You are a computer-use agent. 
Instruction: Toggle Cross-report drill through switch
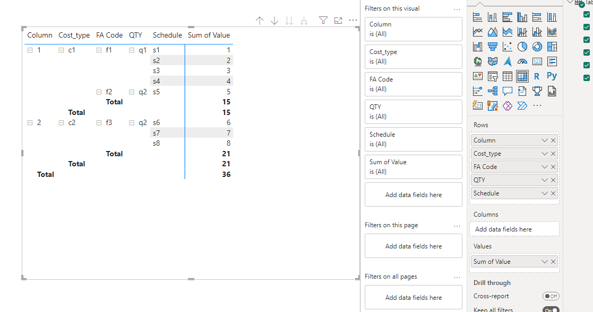551,296
